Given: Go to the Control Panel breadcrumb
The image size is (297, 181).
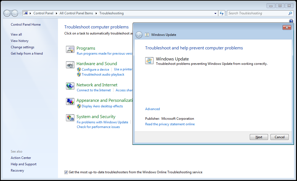Looking at the screenshot, I should click(43, 13).
